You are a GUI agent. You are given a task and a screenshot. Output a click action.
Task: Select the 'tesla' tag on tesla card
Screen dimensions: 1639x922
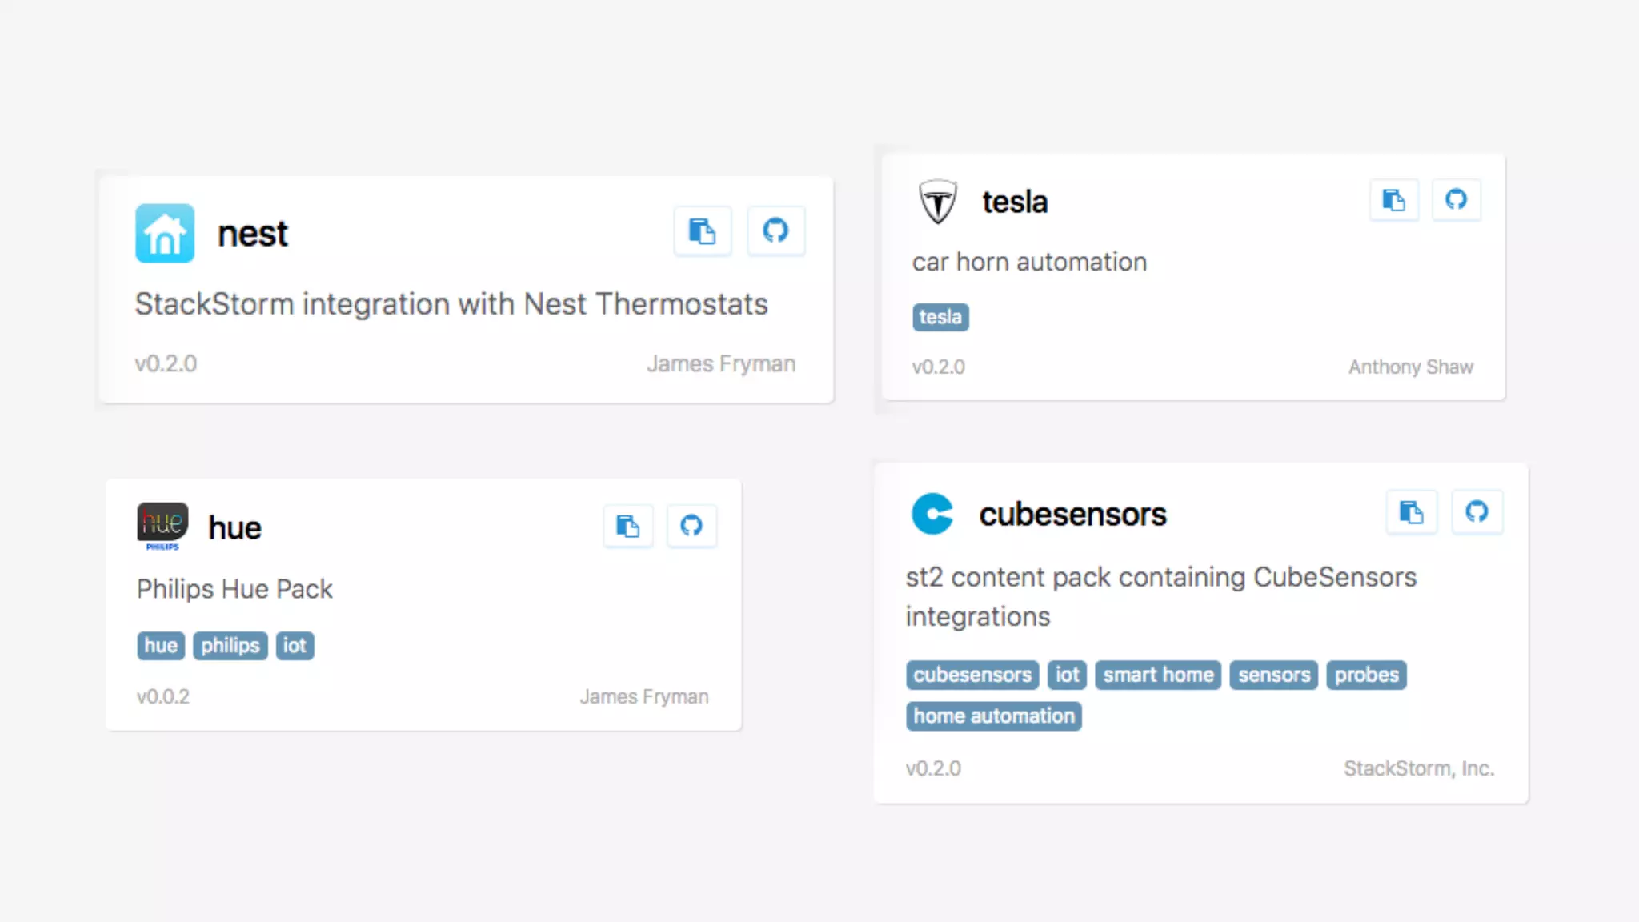[x=940, y=317]
